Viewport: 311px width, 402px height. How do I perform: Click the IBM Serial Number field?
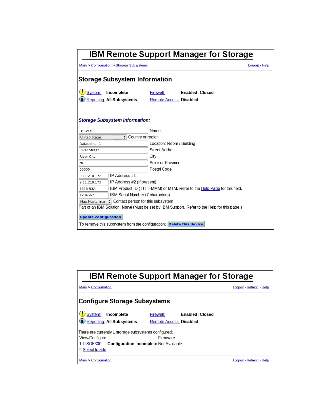(94, 195)
